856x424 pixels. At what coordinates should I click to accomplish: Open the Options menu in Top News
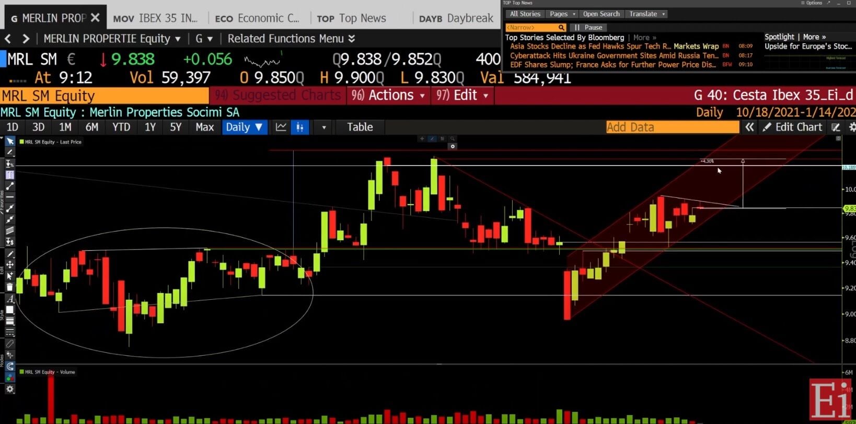(x=812, y=3)
